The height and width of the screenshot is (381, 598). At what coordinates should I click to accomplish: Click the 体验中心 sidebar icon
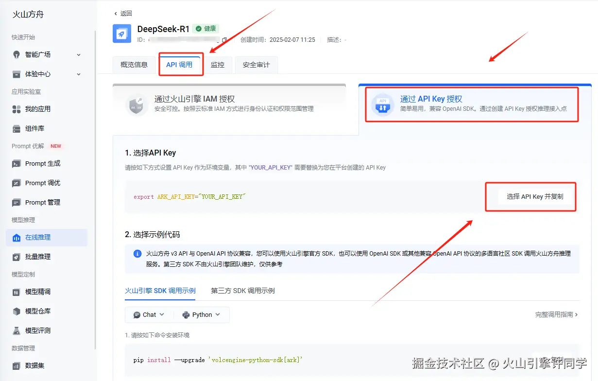[x=17, y=74]
